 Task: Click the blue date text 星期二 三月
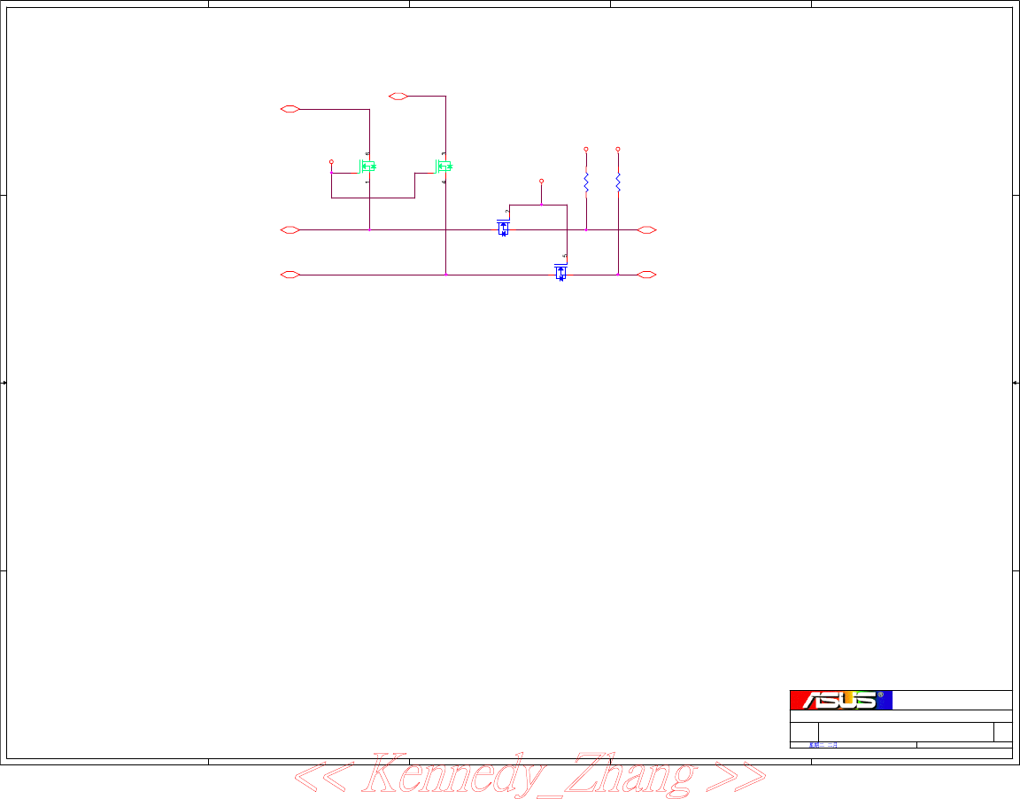[x=823, y=745]
